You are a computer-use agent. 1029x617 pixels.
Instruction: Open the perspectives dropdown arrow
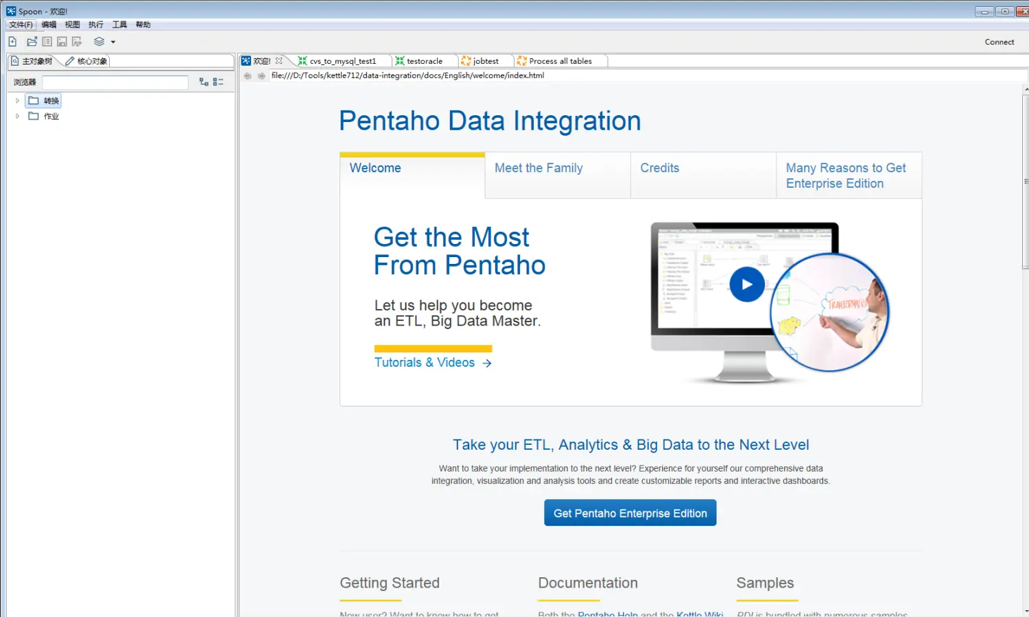pos(113,42)
